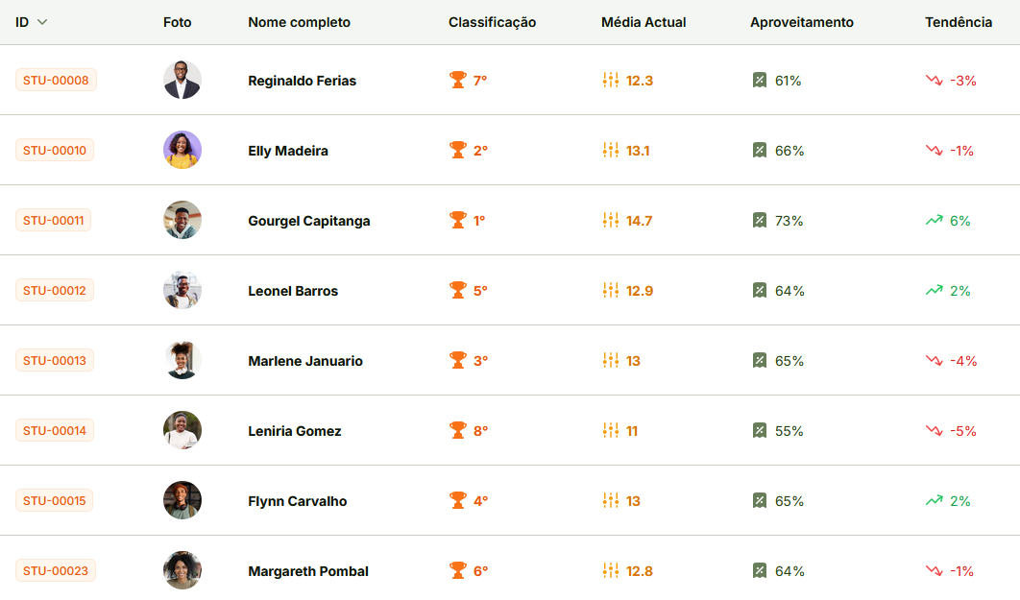The width and height of the screenshot is (1020, 600).
Task: Click the percent badge icon beside 55%
Action: [x=760, y=430]
